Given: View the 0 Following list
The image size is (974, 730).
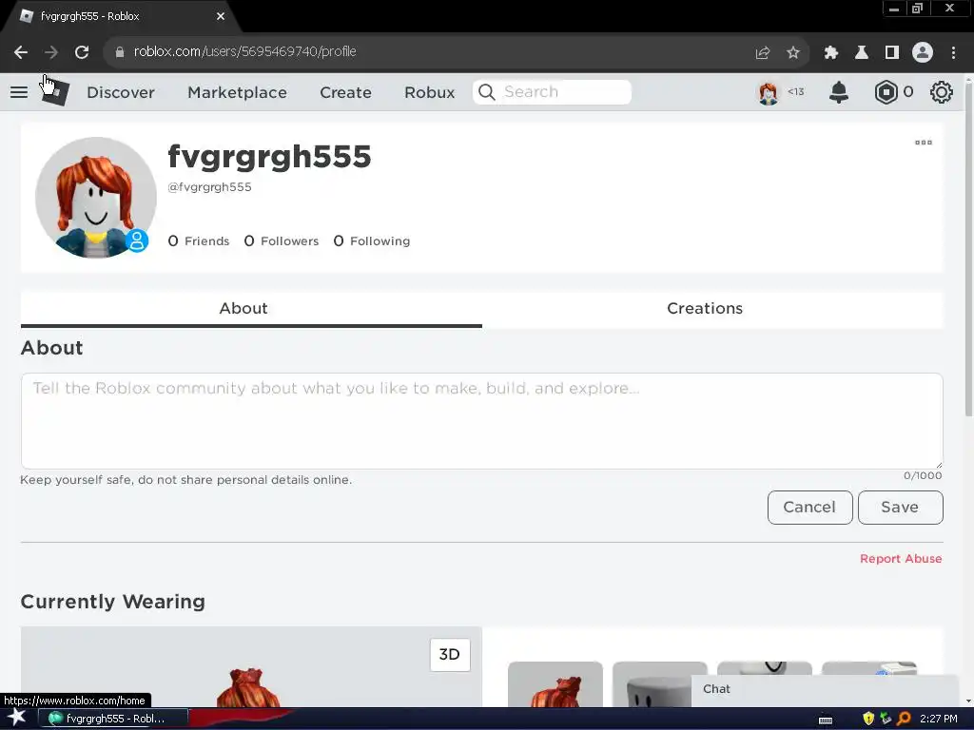Looking at the screenshot, I should (372, 240).
